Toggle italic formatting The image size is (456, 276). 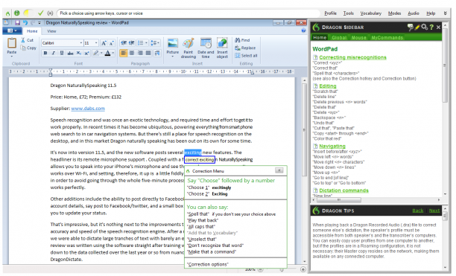click(53, 53)
